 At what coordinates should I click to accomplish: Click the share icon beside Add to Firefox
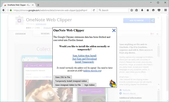(152, 21)
